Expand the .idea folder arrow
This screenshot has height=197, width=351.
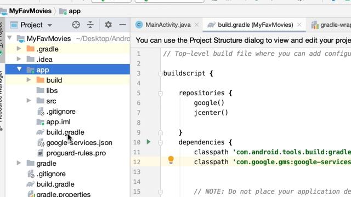[19, 59]
